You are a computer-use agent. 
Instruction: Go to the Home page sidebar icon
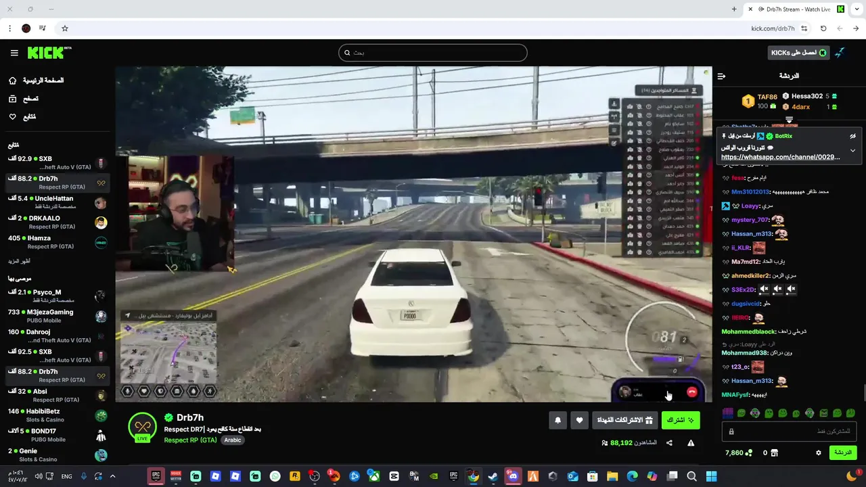pos(12,80)
